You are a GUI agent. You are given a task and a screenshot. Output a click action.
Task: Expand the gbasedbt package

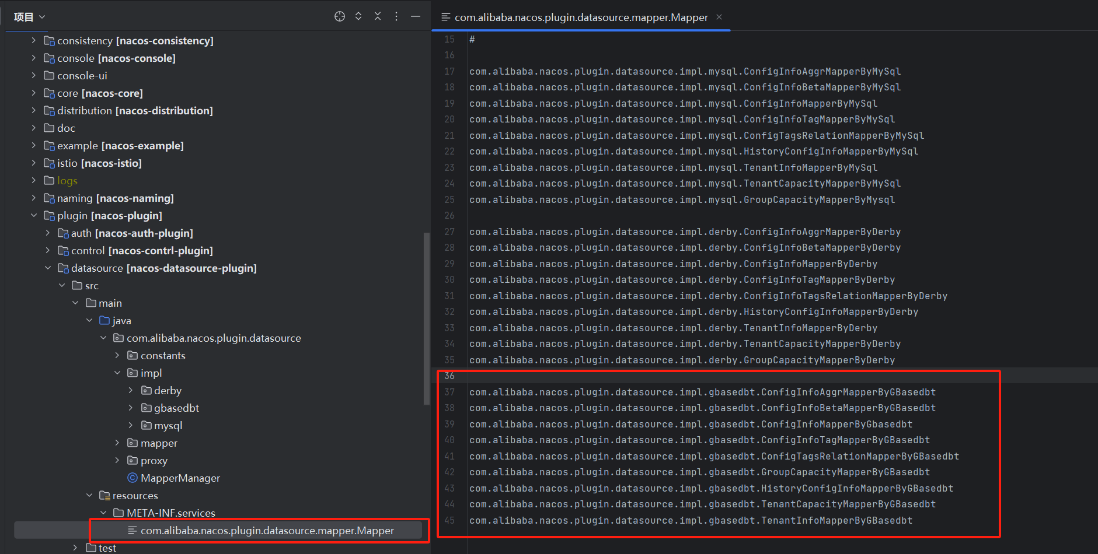(131, 408)
